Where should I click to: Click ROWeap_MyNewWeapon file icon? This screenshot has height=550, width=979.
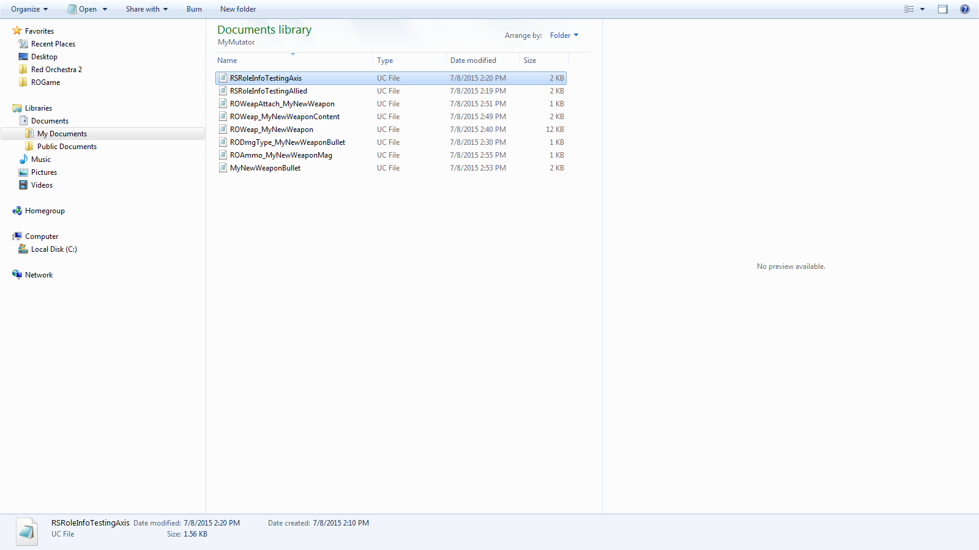point(223,130)
